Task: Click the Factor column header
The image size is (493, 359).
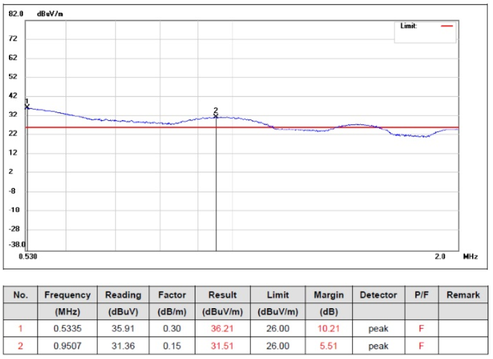Action: (x=172, y=295)
